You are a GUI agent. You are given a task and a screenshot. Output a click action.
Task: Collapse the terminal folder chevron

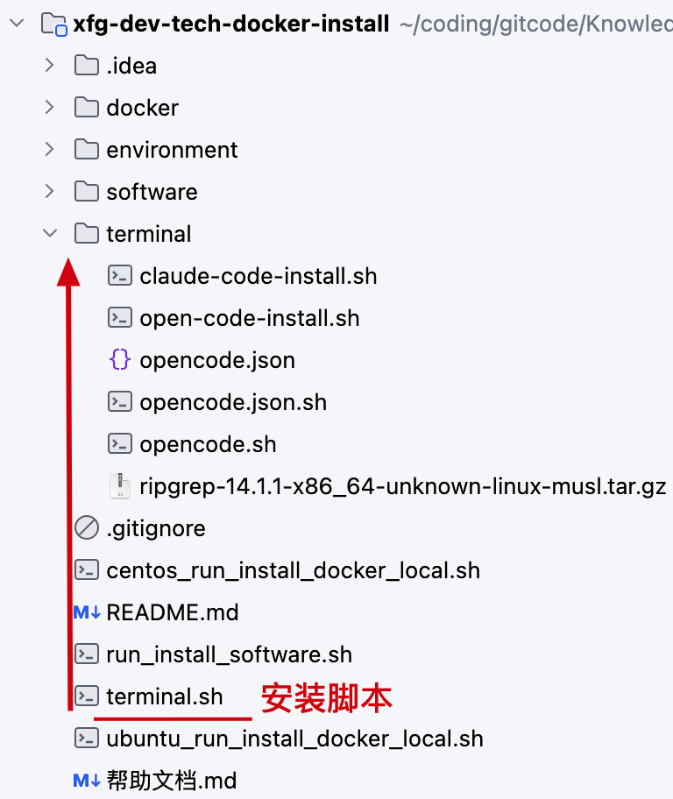pos(50,234)
